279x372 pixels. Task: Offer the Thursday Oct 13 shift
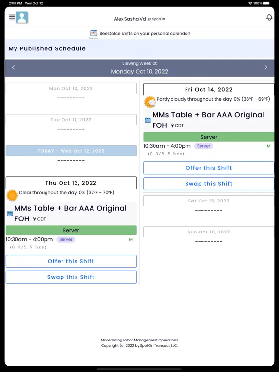click(71, 261)
